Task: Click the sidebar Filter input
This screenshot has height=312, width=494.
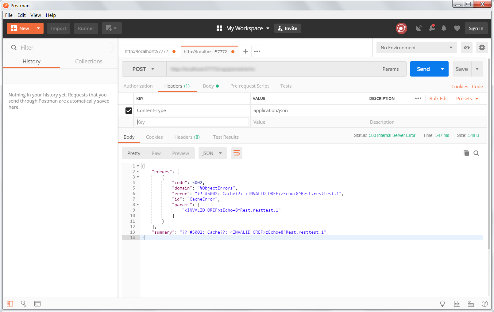Action: pyautogui.click(x=60, y=47)
